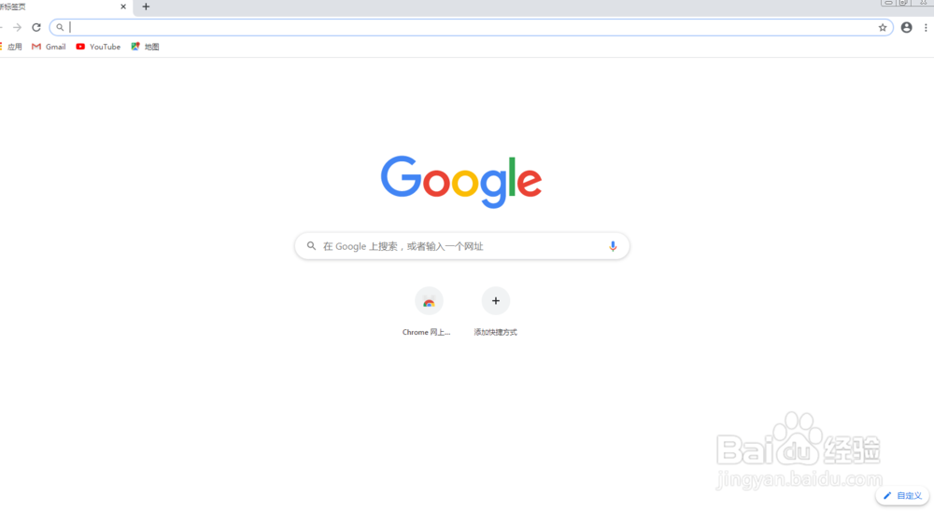Start voice search with the microphone icon

coord(613,246)
